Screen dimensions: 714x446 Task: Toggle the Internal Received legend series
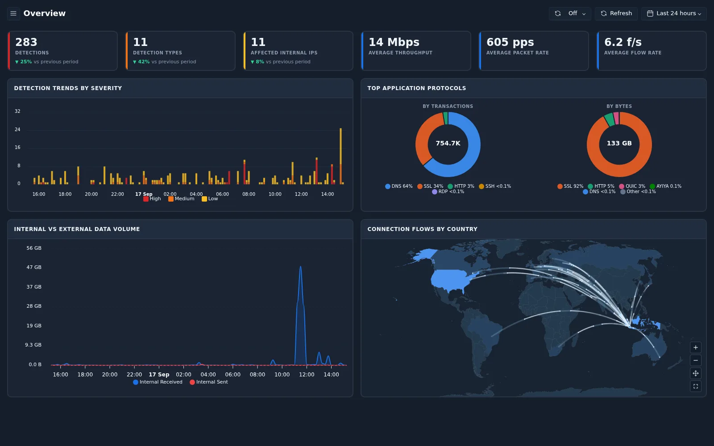tap(158, 382)
